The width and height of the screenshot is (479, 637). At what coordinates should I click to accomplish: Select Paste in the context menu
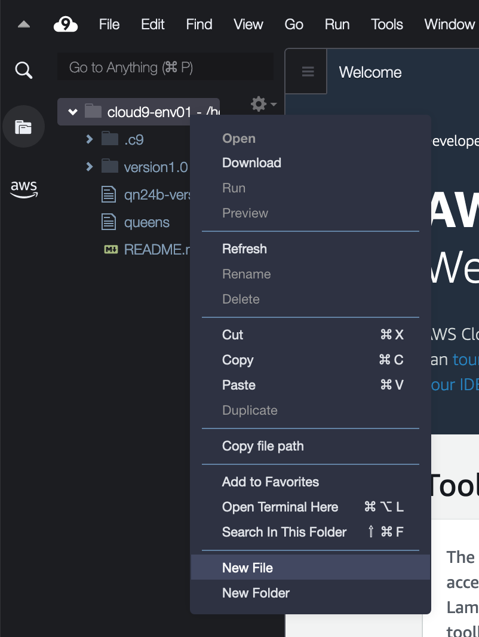click(x=310, y=385)
